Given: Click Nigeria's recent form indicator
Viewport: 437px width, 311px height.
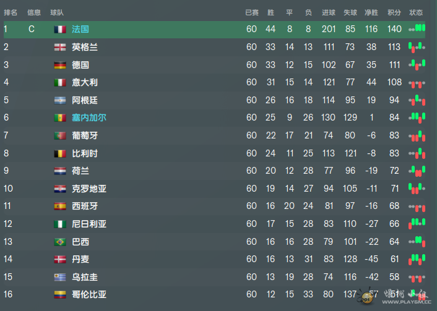Looking at the screenshot, I should pyautogui.click(x=417, y=224).
